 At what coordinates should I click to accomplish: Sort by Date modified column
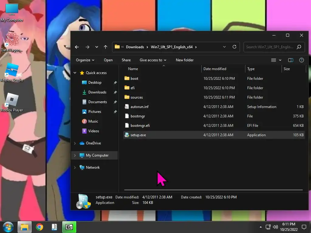tap(215, 69)
